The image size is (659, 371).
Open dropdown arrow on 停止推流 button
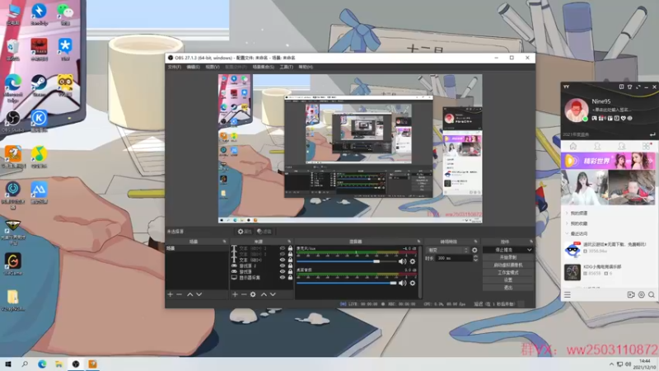[529, 250]
